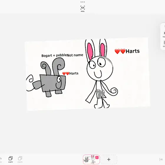Select the frame 1 thumbnail
The image size is (165, 165).
(91, 159)
